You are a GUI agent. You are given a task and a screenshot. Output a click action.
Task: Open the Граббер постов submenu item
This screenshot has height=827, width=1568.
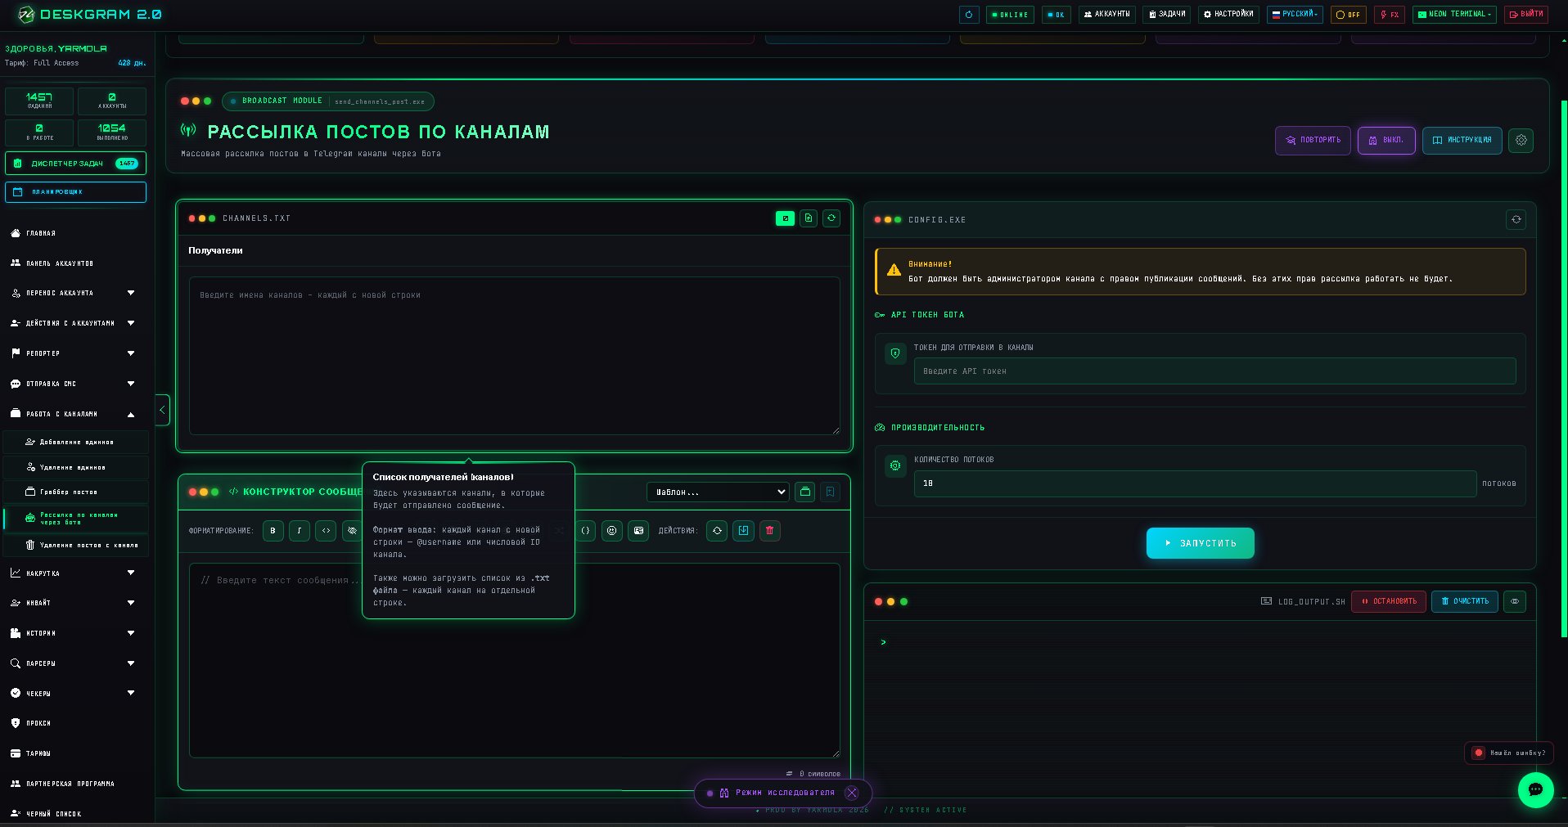pyautogui.click(x=76, y=492)
